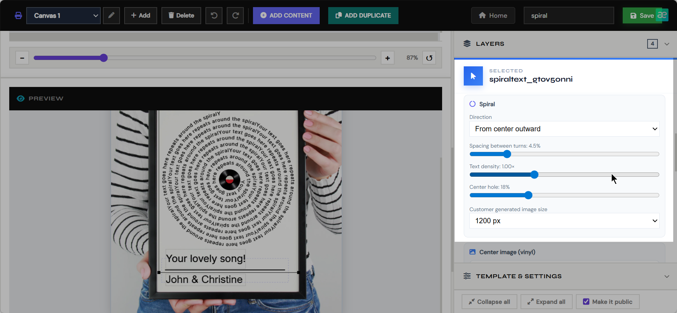Click the redo arrow icon

pyautogui.click(x=235, y=16)
